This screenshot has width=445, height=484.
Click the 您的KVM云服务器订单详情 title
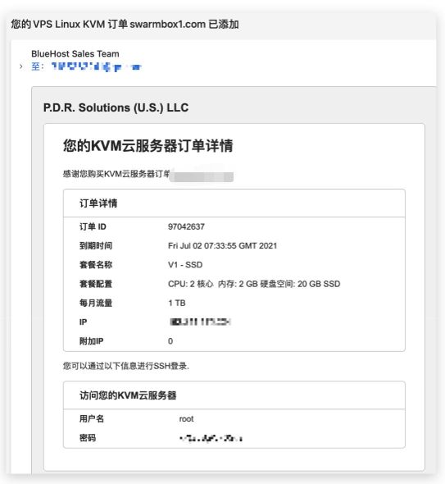pos(148,145)
